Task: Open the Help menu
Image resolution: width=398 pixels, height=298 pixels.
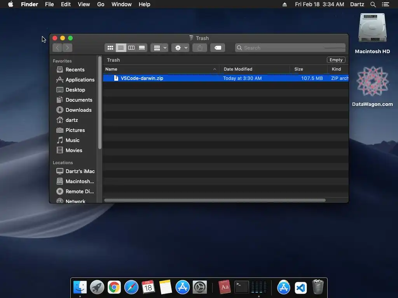Action: 145,4
